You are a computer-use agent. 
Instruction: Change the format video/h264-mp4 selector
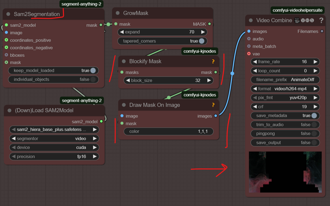pyautogui.click(x=285, y=89)
